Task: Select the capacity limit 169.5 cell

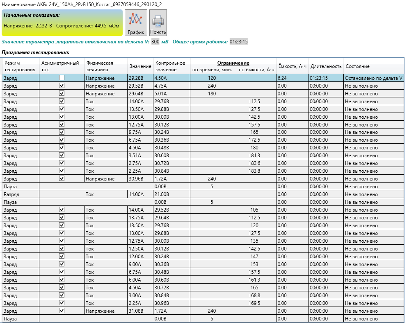Action: click(x=254, y=303)
